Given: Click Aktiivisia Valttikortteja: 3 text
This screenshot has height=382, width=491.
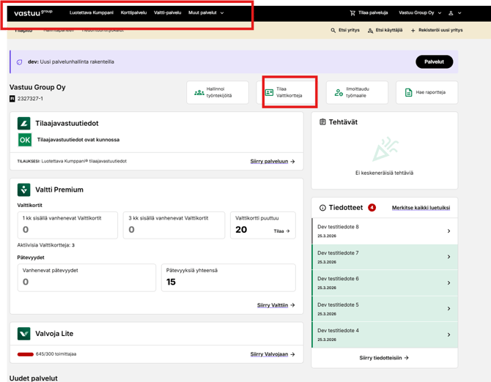Looking at the screenshot, I should [x=46, y=245].
